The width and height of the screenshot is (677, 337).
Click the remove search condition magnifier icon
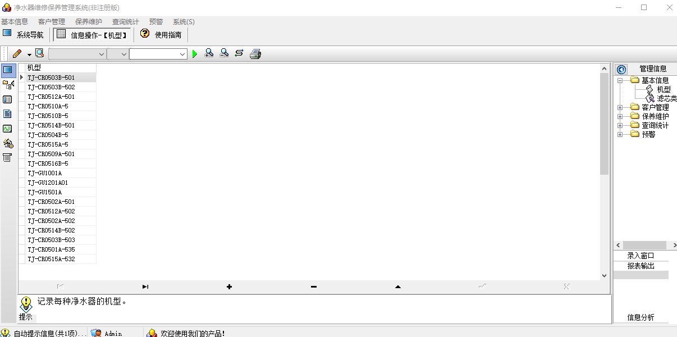224,53
